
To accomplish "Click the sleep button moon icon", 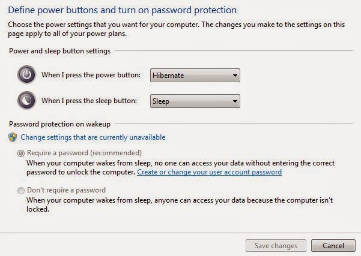I will (x=26, y=101).
